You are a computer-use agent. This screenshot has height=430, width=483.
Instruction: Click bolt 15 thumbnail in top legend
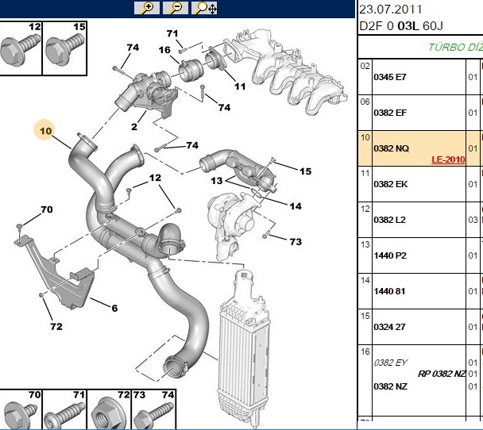(x=64, y=48)
